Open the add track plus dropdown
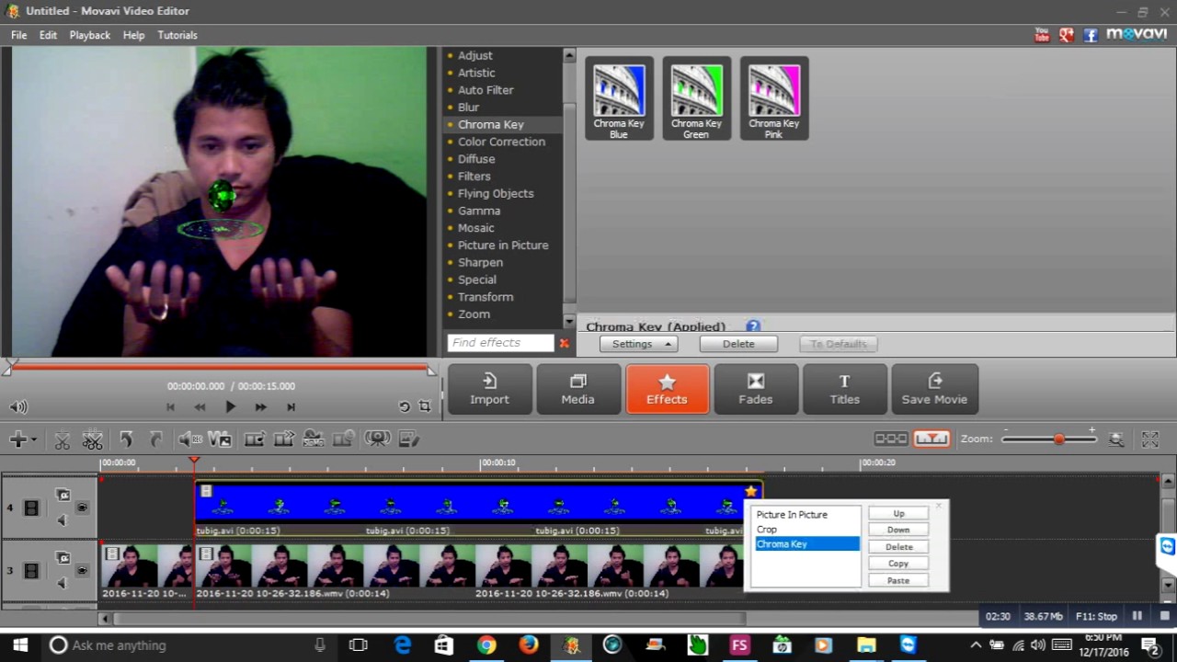1177x662 pixels. point(22,439)
